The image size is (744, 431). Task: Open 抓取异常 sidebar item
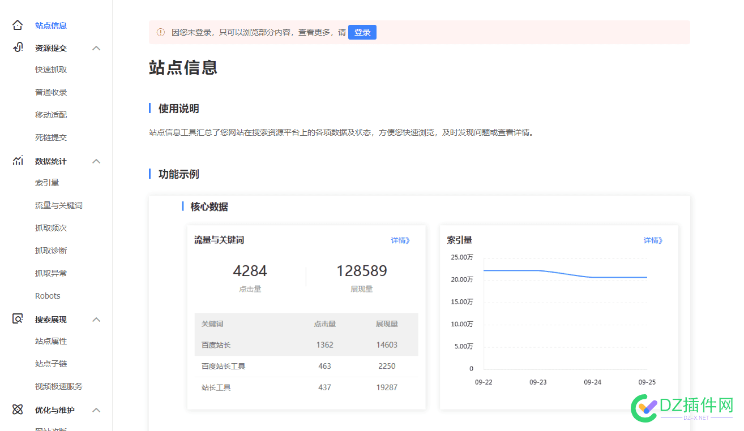click(x=51, y=273)
